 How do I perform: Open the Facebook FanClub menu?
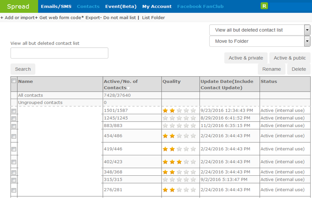tap(200, 6)
